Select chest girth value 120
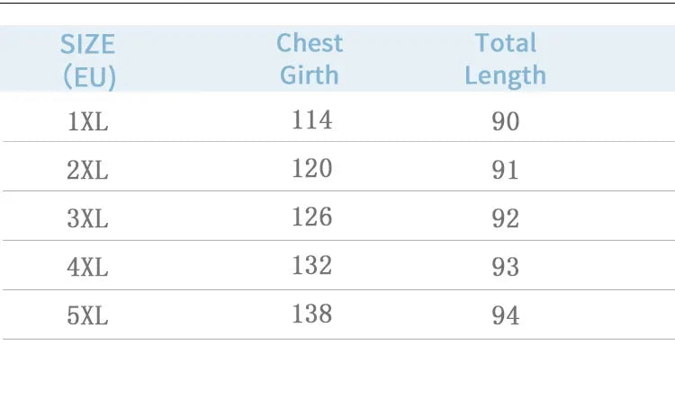The height and width of the screenshot is (398, 675). [312, 168]
